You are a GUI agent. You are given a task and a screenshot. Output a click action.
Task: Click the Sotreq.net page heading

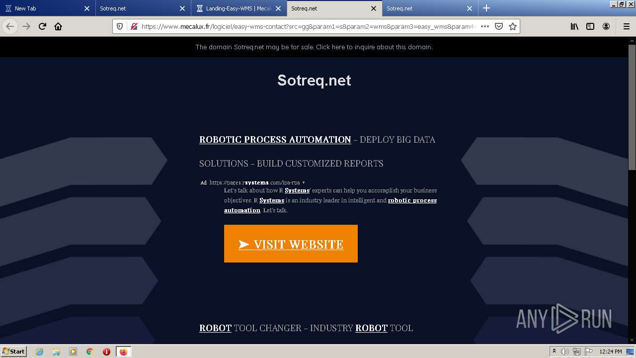tap(314, 81)
